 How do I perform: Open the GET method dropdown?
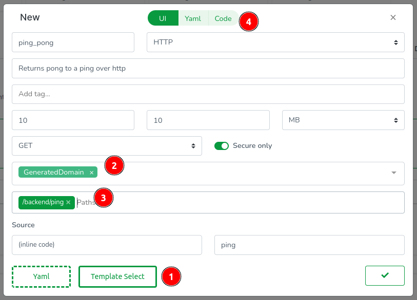(x=107, y=146)
